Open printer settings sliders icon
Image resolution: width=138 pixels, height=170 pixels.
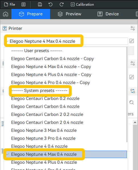133,28
